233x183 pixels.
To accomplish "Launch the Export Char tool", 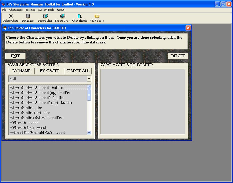I will pyautogui.click(x=62, y=18).
